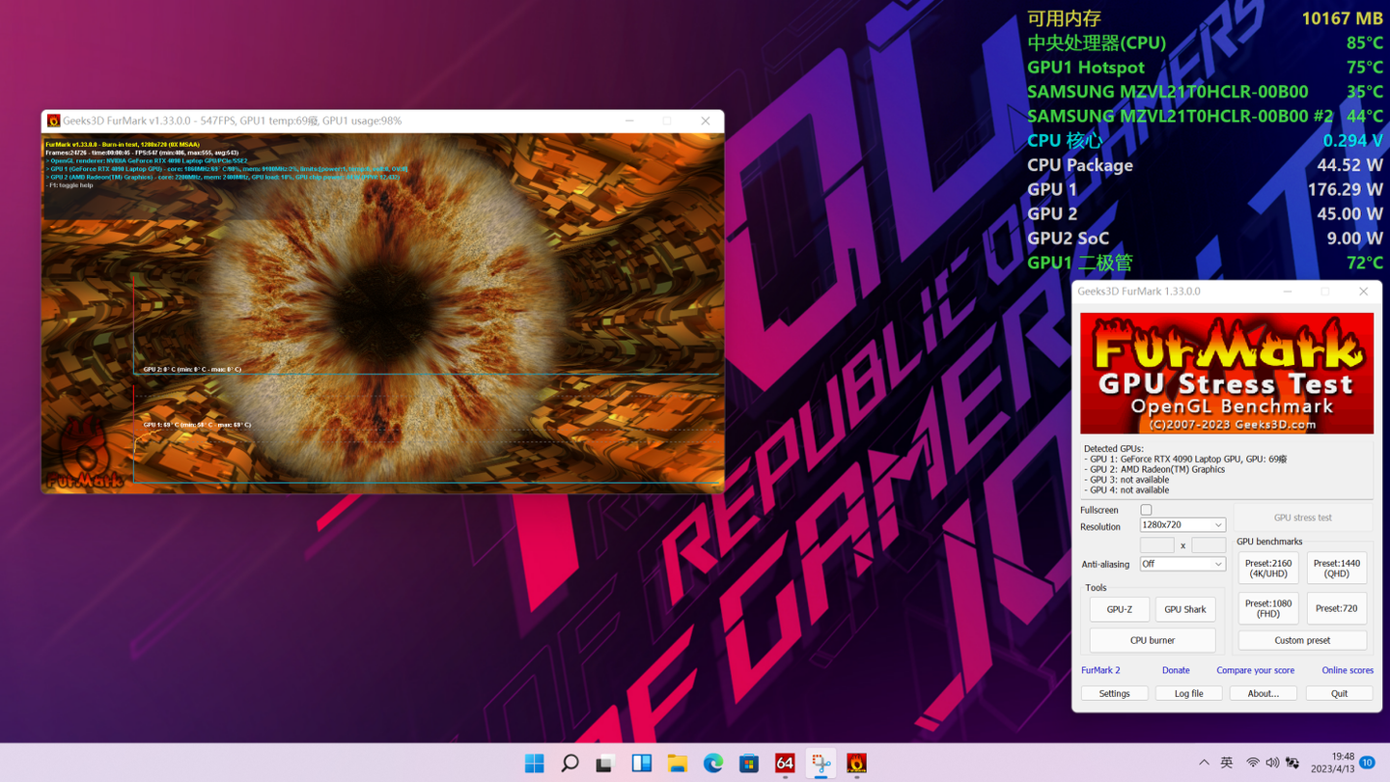
Task: Click the "F1: toggle help" overlay text
Action: tap(69, 185)
